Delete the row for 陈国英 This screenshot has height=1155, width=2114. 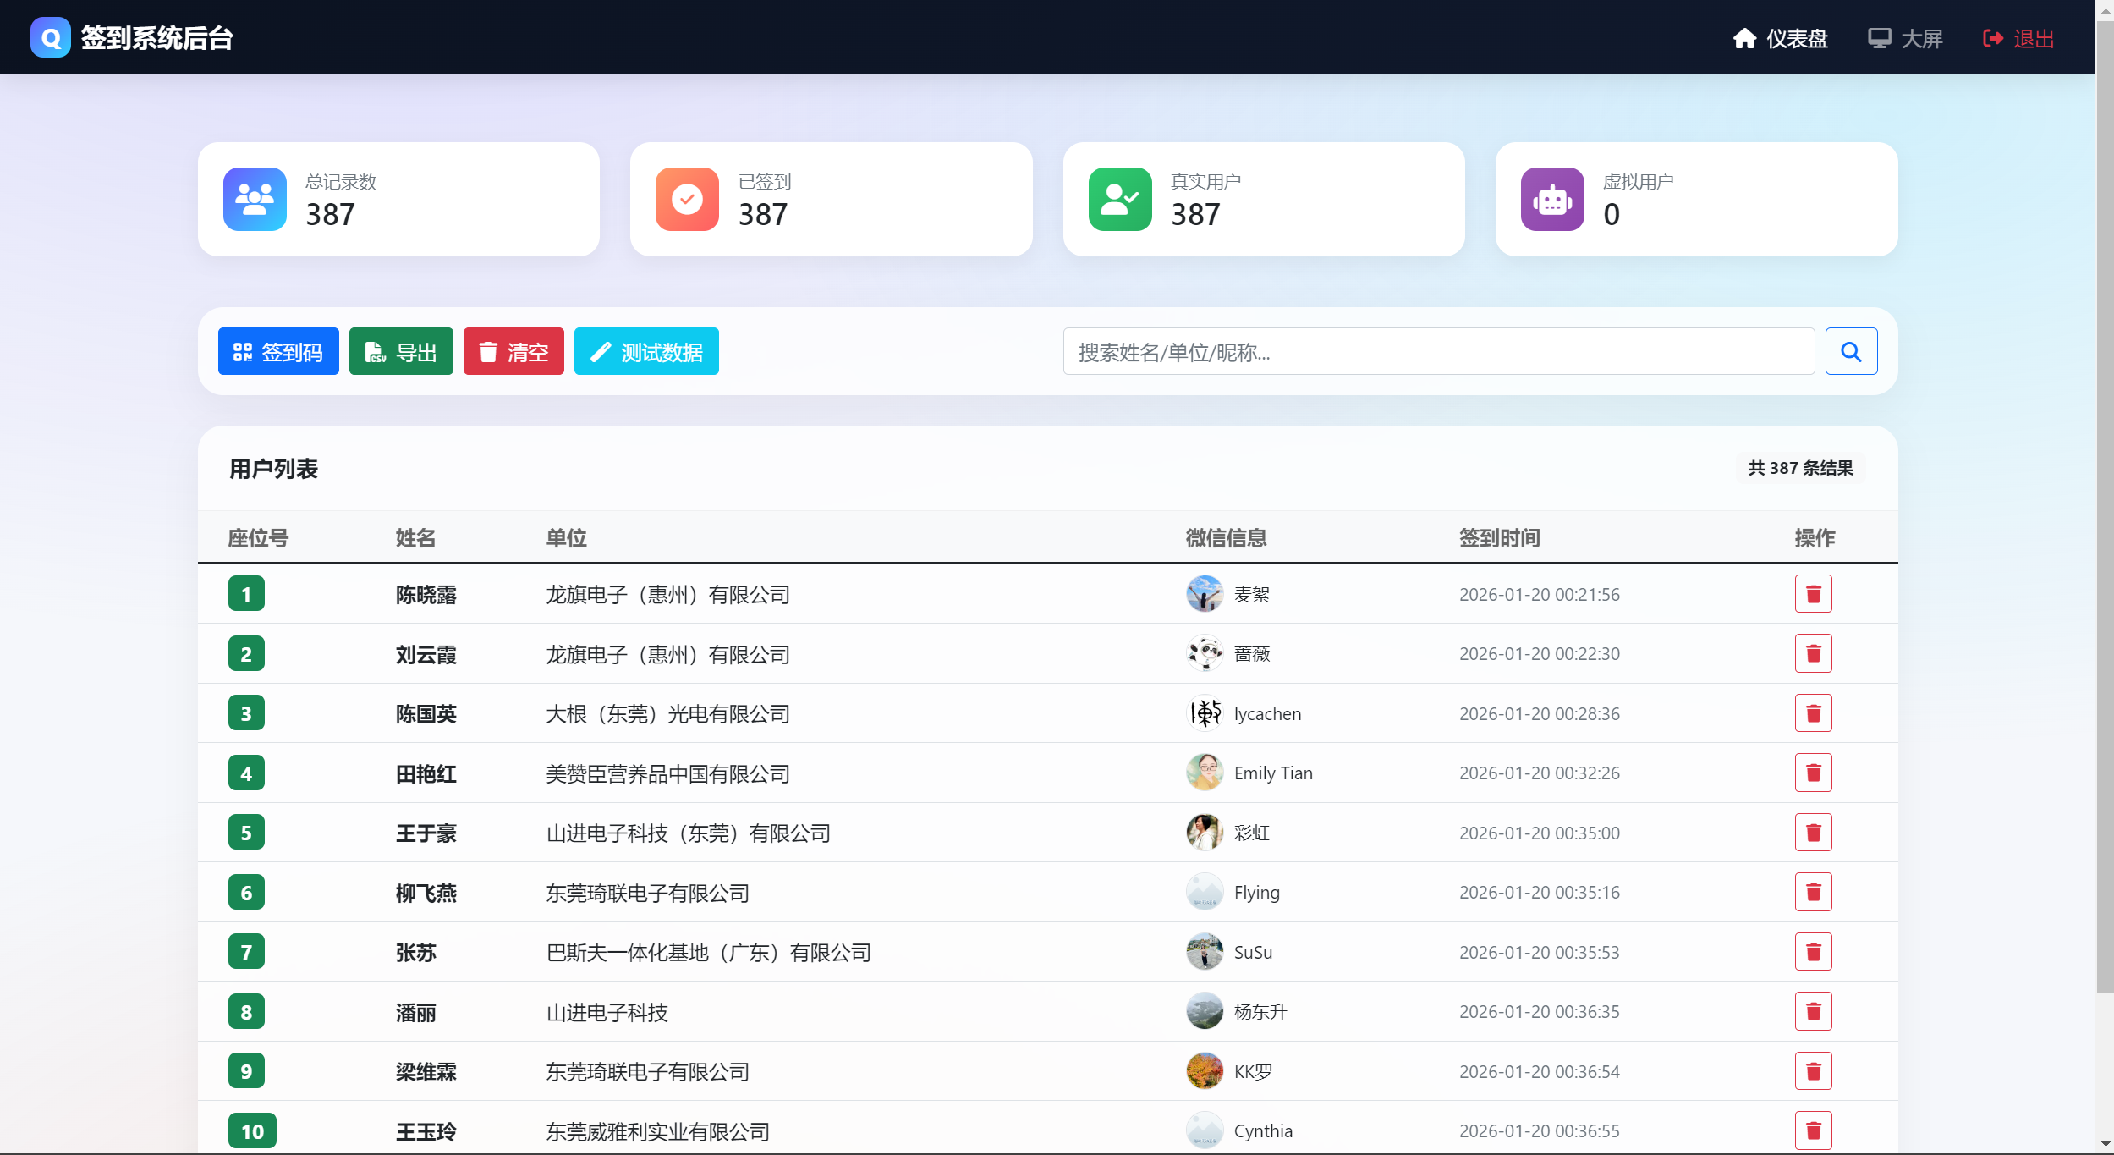[x=1813, y=713]
